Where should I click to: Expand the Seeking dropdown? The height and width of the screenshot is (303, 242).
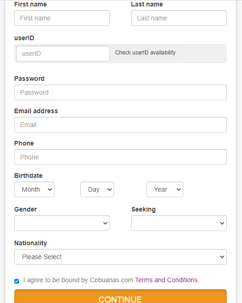point(179,223)
